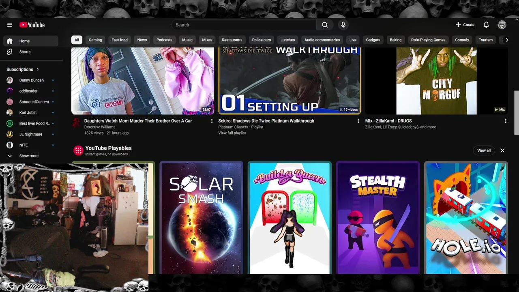519x292 pixels.
Task: Select the All filter chip
Action: pos(77,40)
